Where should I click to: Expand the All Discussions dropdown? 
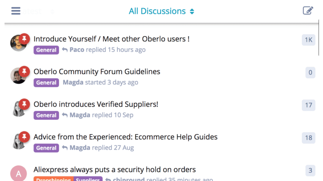click(x=161, y=11)
